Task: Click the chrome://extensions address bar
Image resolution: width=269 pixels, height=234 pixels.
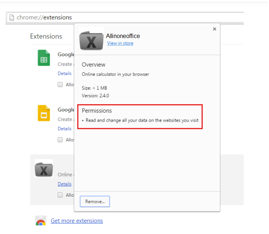Action: coord(125,17)
